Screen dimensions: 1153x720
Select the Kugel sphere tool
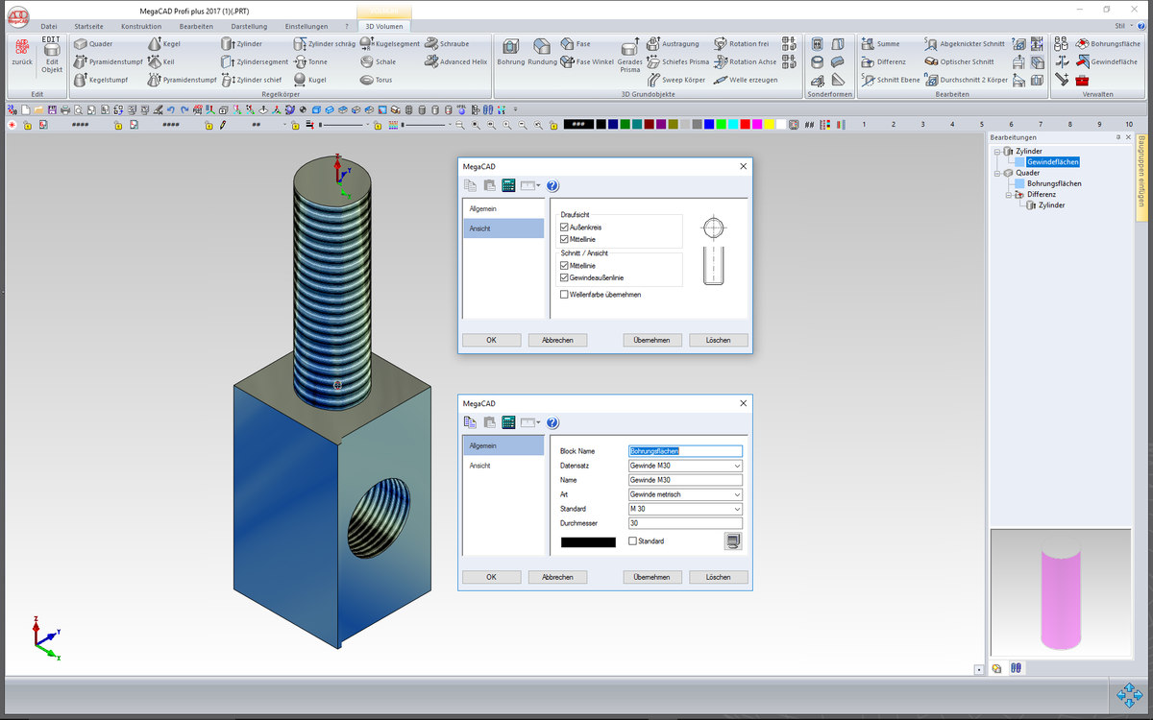click(x=310, y=80)
